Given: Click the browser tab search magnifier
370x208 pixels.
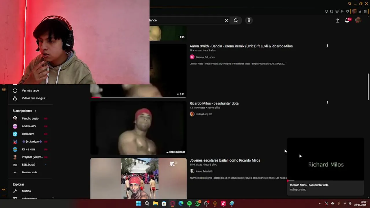Looking at the screenshot, I should [349, 4].
